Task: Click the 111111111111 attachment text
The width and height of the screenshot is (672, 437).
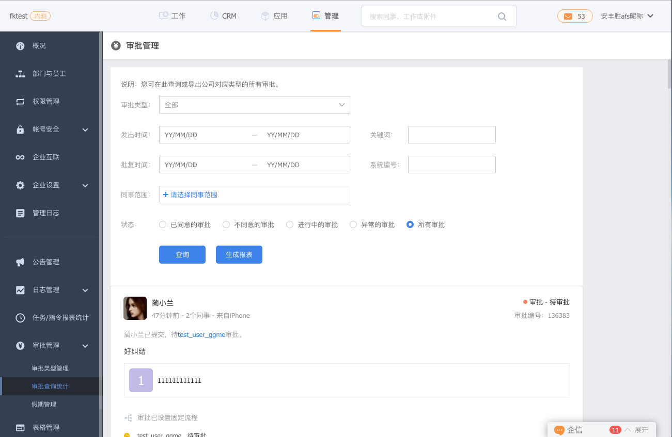Action: tap(179, 381)
